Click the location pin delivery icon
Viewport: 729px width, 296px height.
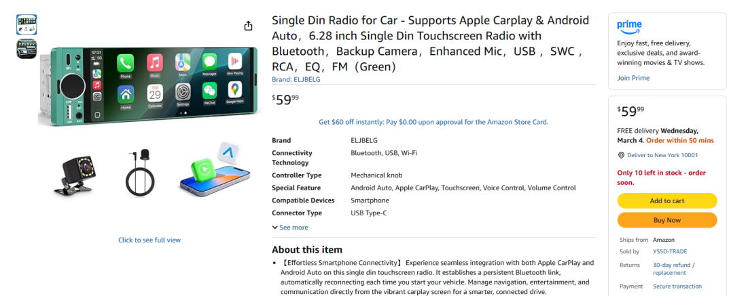(x=621, y=155)
